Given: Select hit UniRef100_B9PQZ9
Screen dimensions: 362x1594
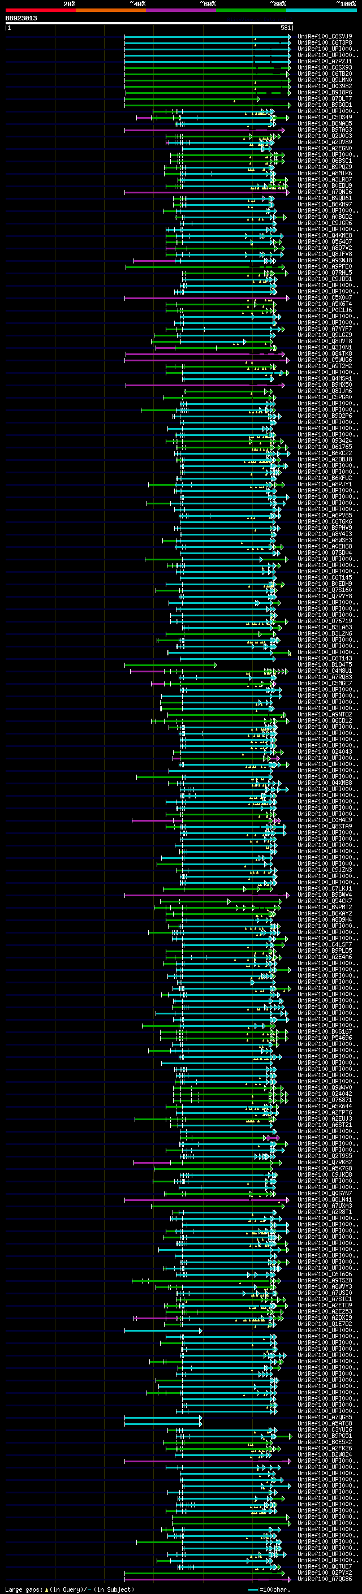Looking at the screenshot, I should (x=325, y=167).
